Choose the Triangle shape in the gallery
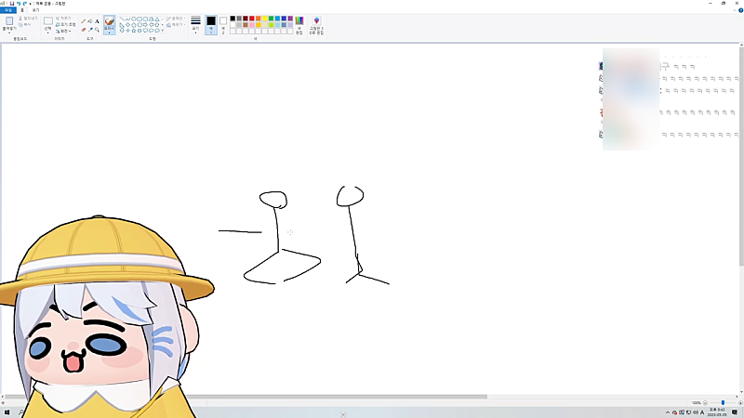 (x=156, y=19)
